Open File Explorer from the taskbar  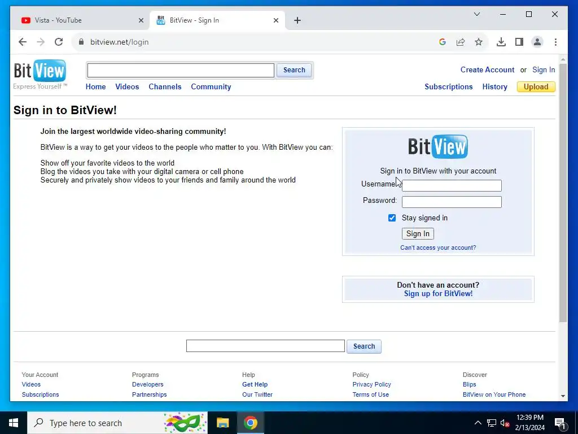(222, 423)
